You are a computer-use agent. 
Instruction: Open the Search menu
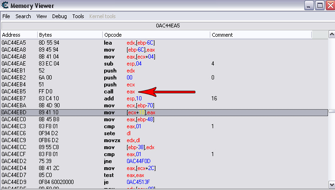pyautogui.click(x=23, y=16)
